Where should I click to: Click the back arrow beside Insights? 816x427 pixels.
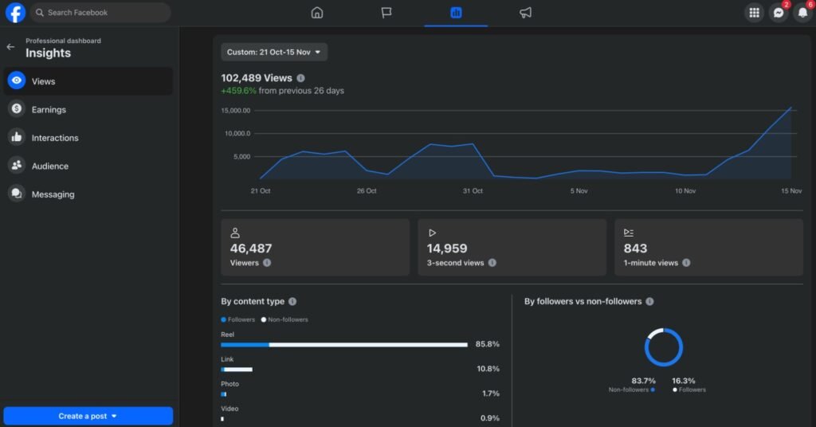pos(10,47)
